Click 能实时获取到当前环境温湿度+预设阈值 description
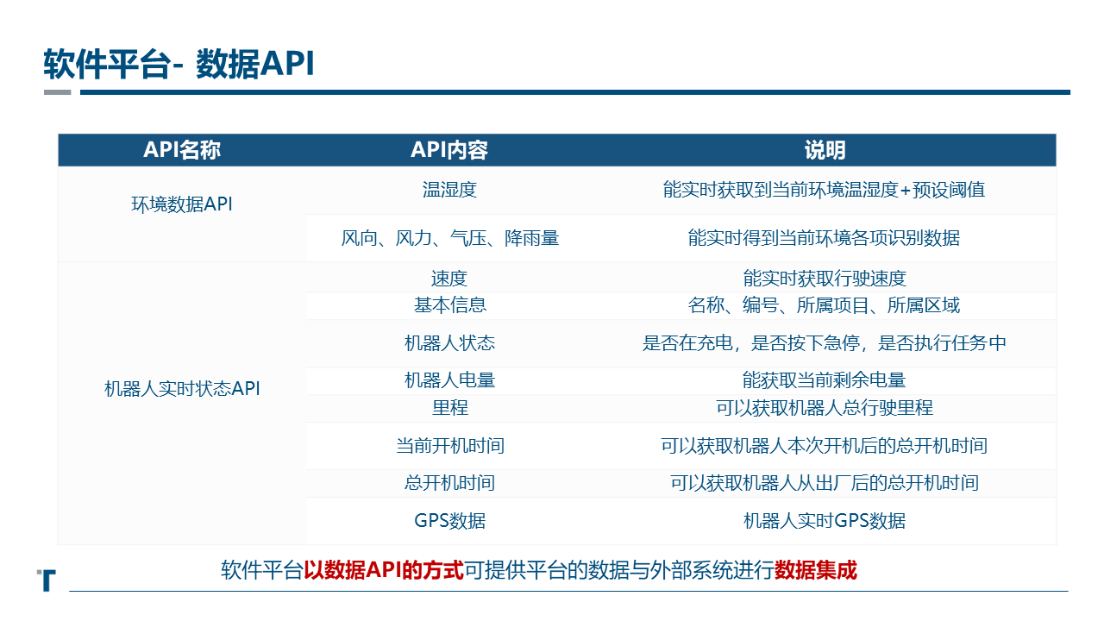 tap(825, 190)
